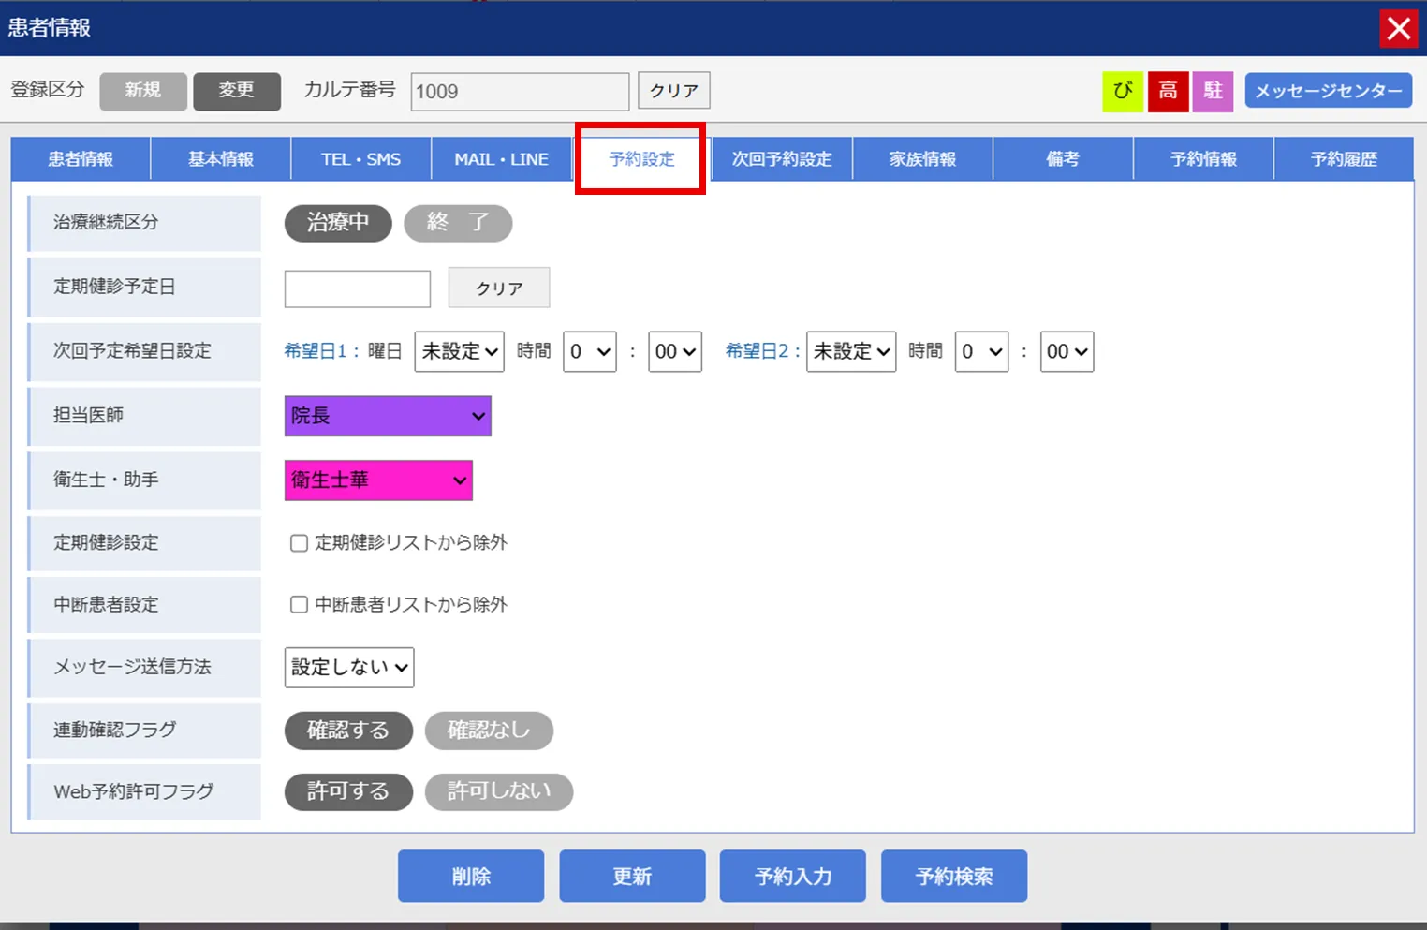The width and height of the screenshot is (1427, 930).
Task: Click the 予約検索 button
Action: pos(953,877)
